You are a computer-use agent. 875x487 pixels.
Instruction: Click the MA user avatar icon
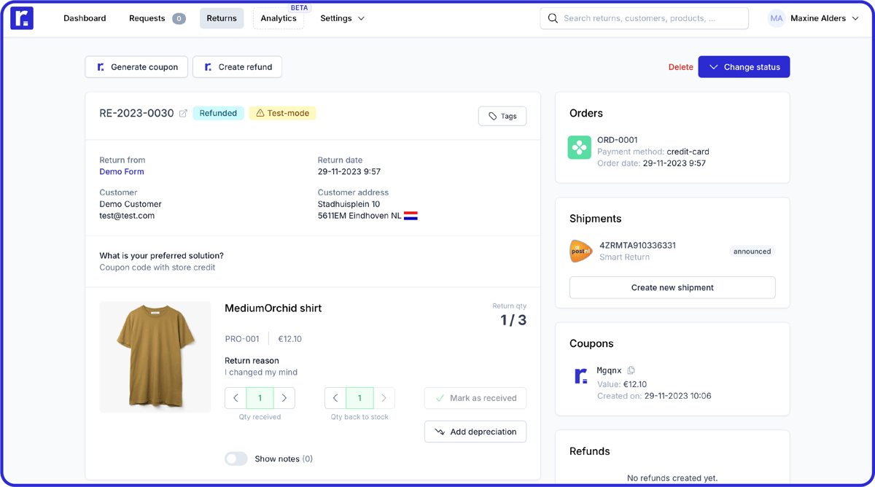click(x=776, y=18)
